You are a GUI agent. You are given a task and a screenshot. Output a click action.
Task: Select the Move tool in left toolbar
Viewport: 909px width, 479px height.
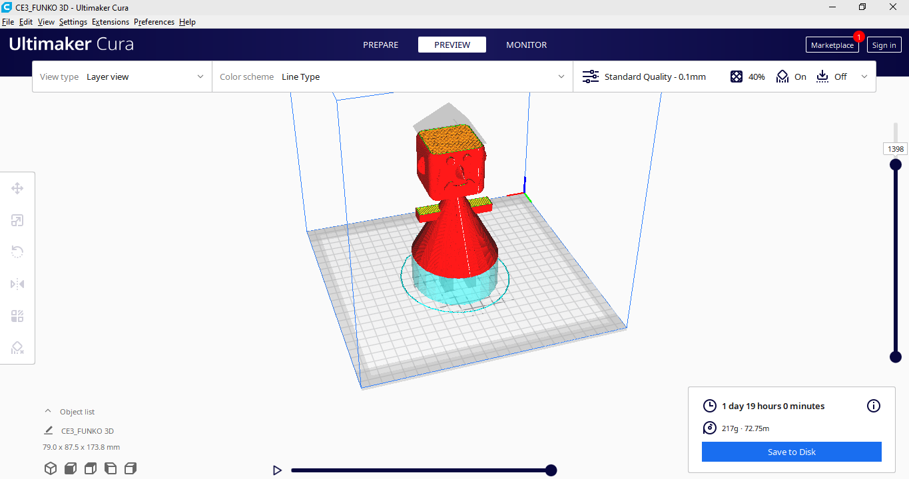coord(17,188)
